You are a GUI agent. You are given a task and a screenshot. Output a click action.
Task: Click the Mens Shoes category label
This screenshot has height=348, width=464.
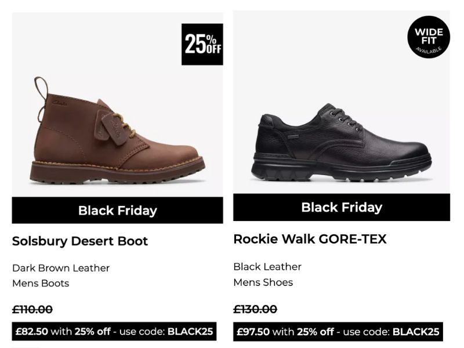[x=263, y=282]
